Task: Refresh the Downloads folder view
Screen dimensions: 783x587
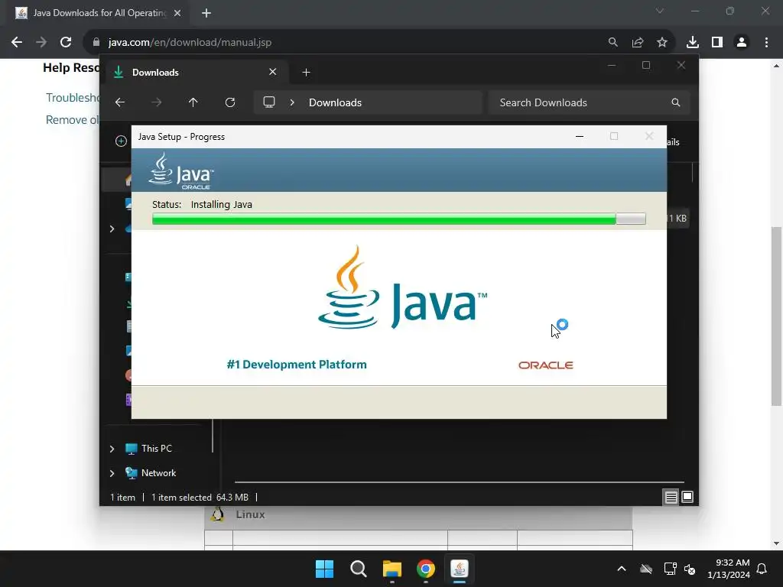Action: (230, 102)
